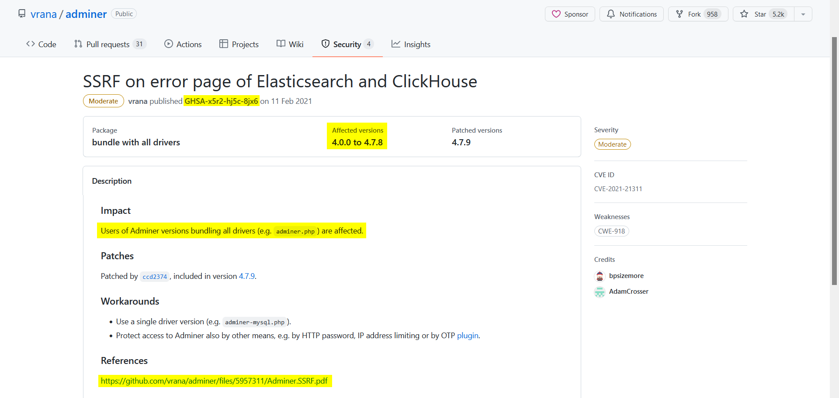Screen dimensions: 839x398
Task: Open the Adminer.SSRF.pdf reference link
Action: (x=214, y=381)
